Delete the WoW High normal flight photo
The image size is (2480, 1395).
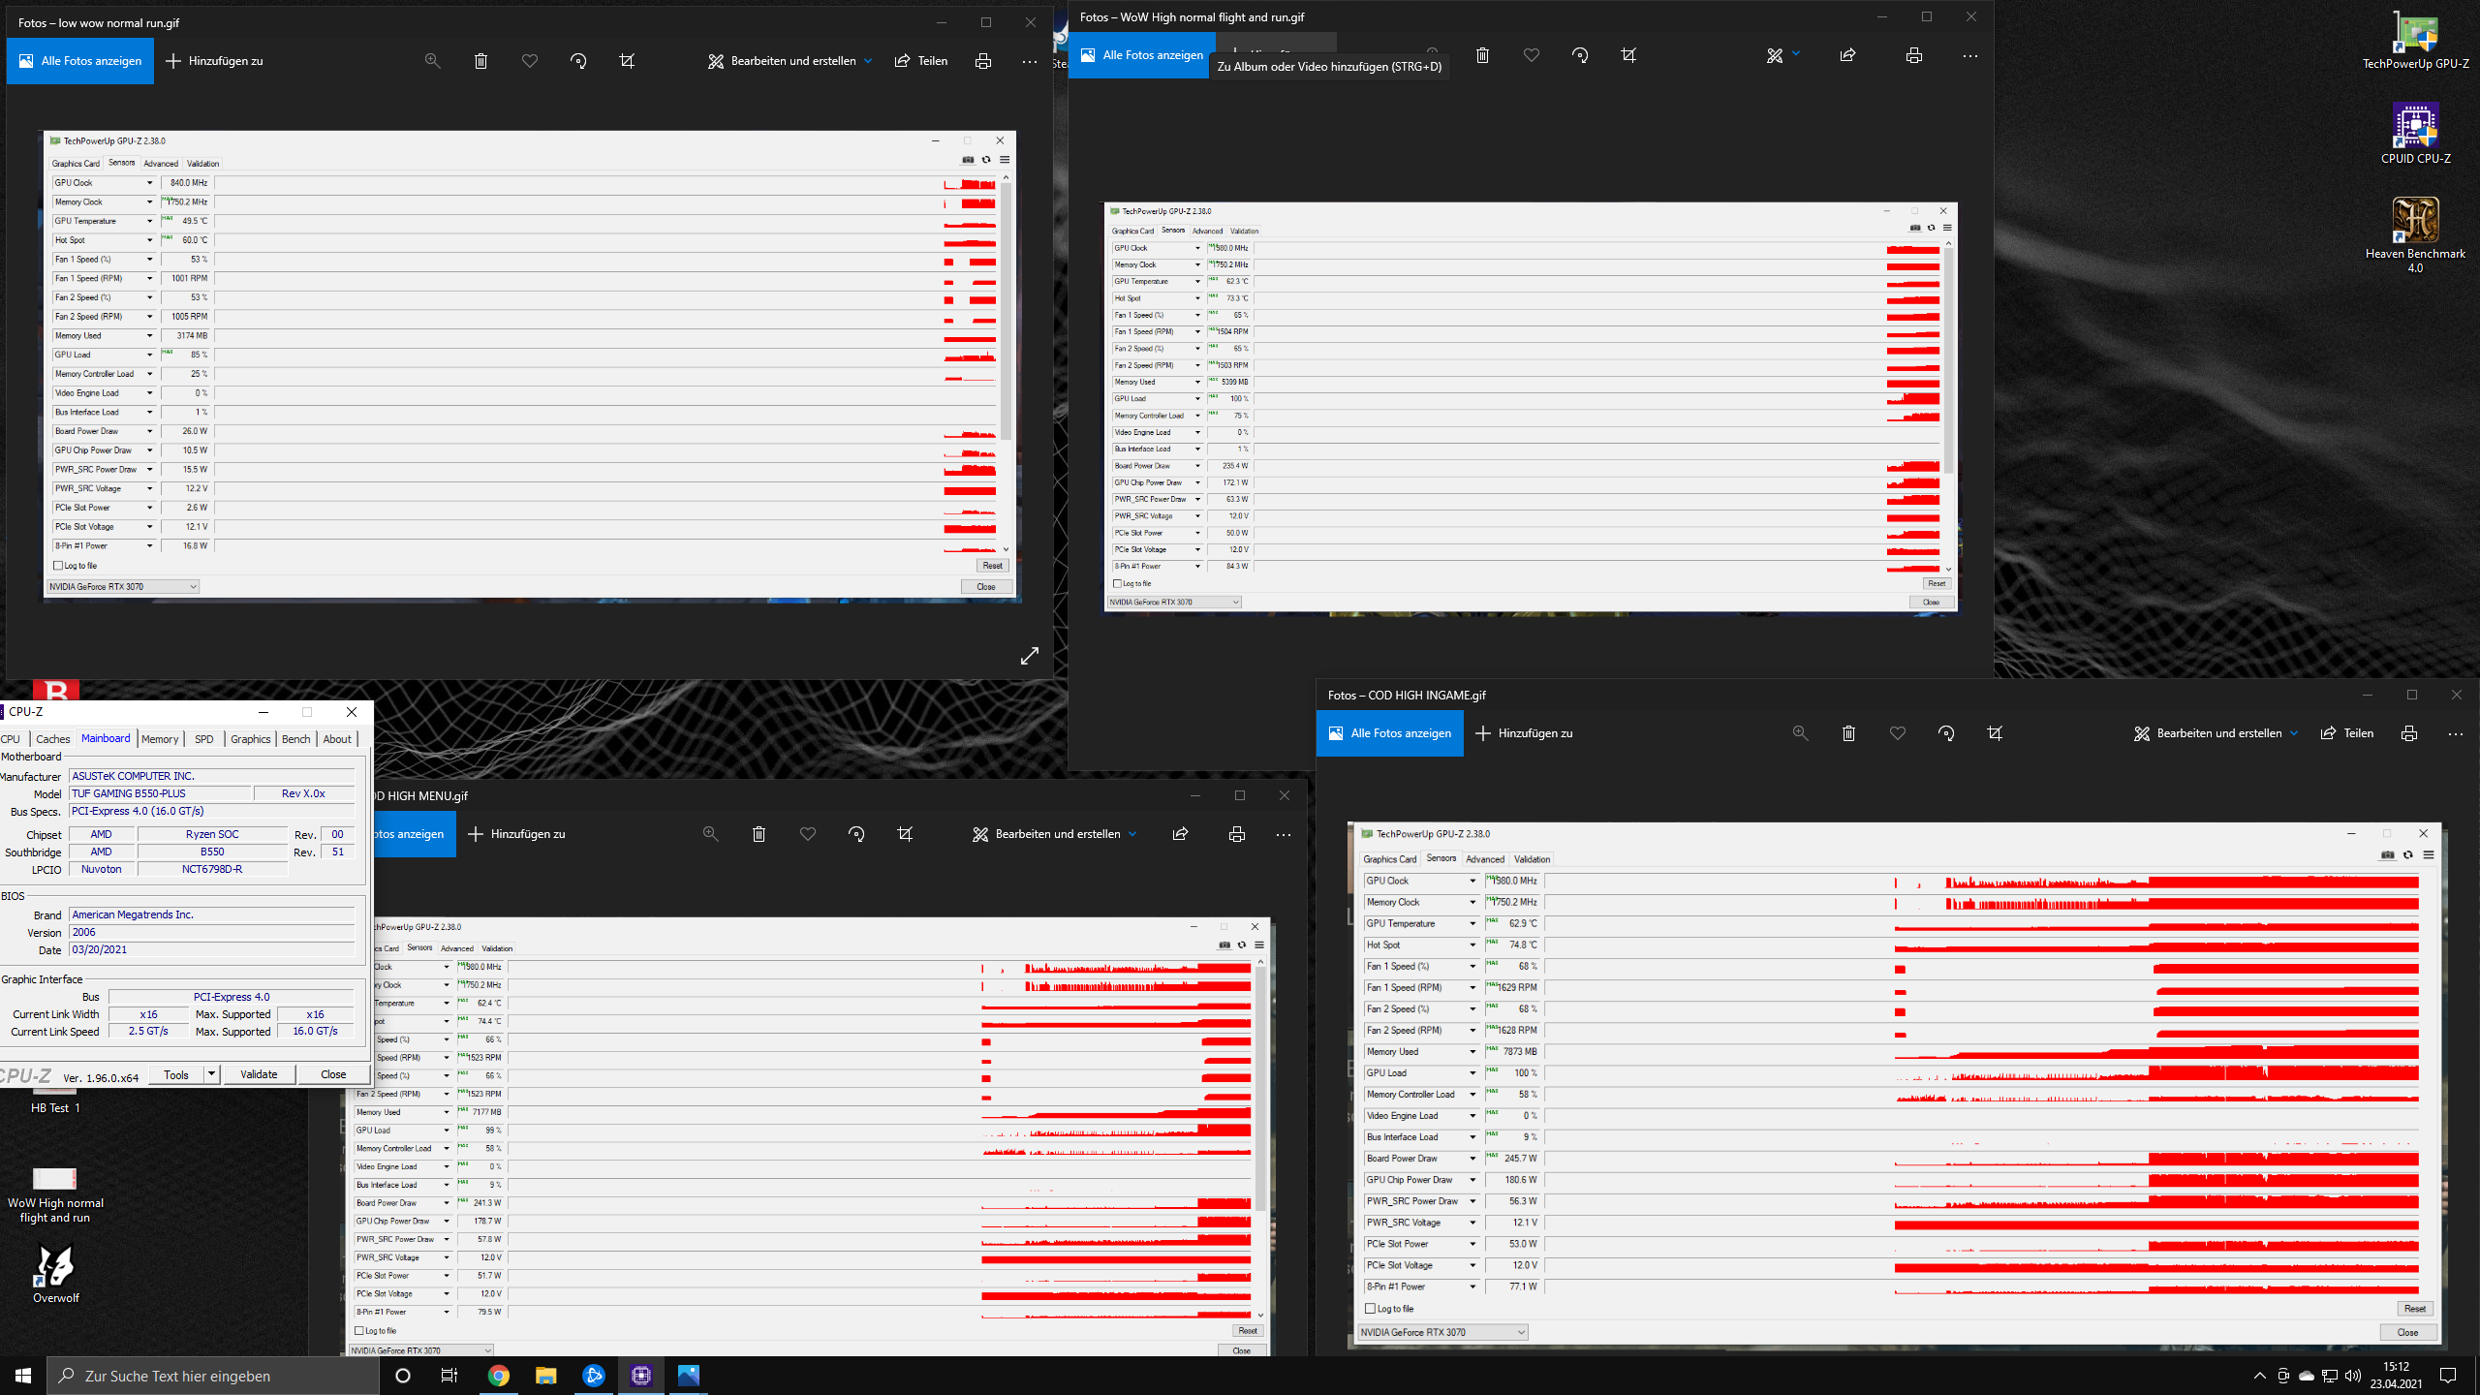1482,55
